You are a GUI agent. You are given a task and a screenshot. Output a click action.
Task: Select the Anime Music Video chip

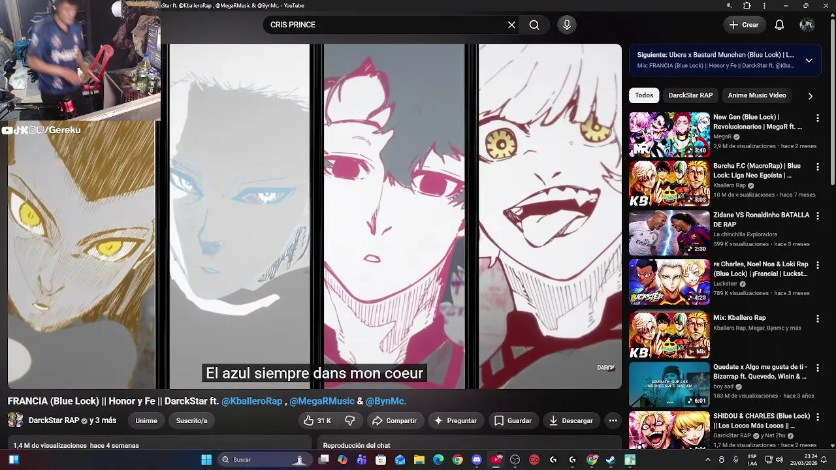pos(757,95)
